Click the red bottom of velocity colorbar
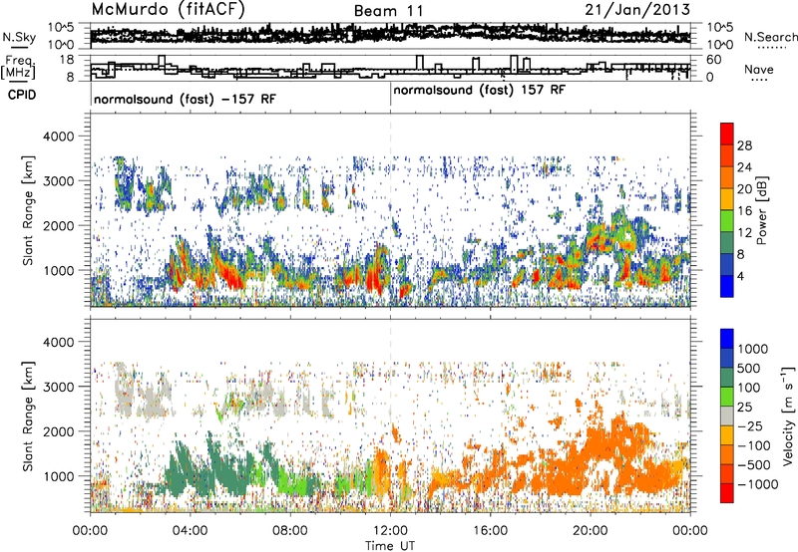 727,493
